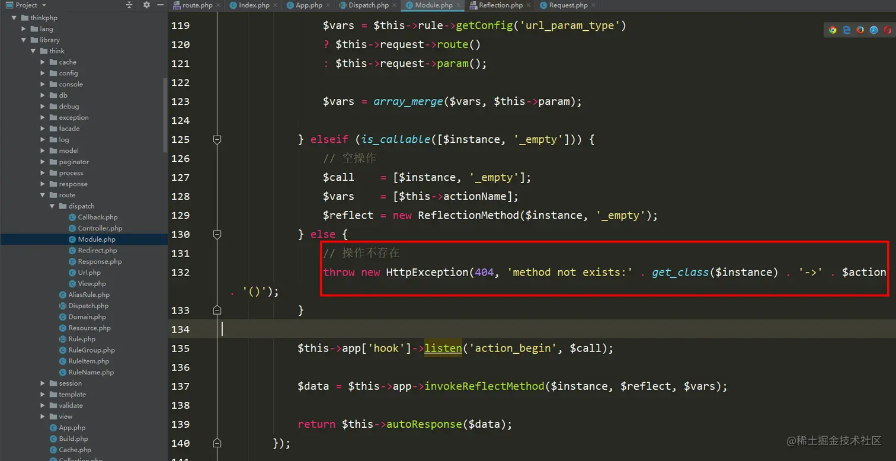Fold the else block at line 130
The image size is (896, 461).
click(217, 234)
